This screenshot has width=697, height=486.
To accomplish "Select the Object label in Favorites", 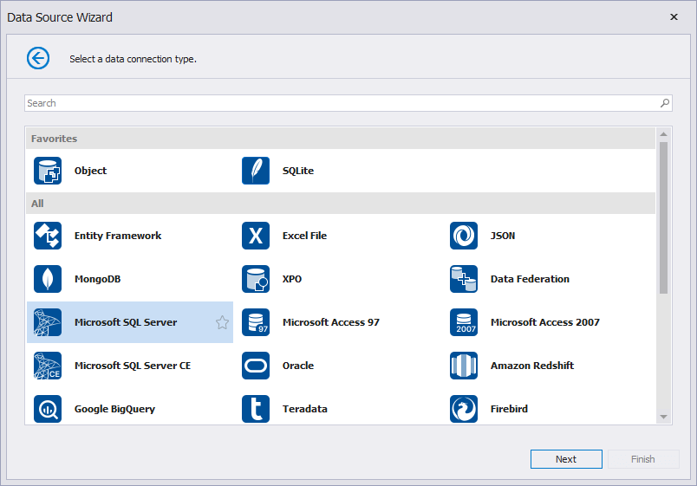I will click(91, 171).
